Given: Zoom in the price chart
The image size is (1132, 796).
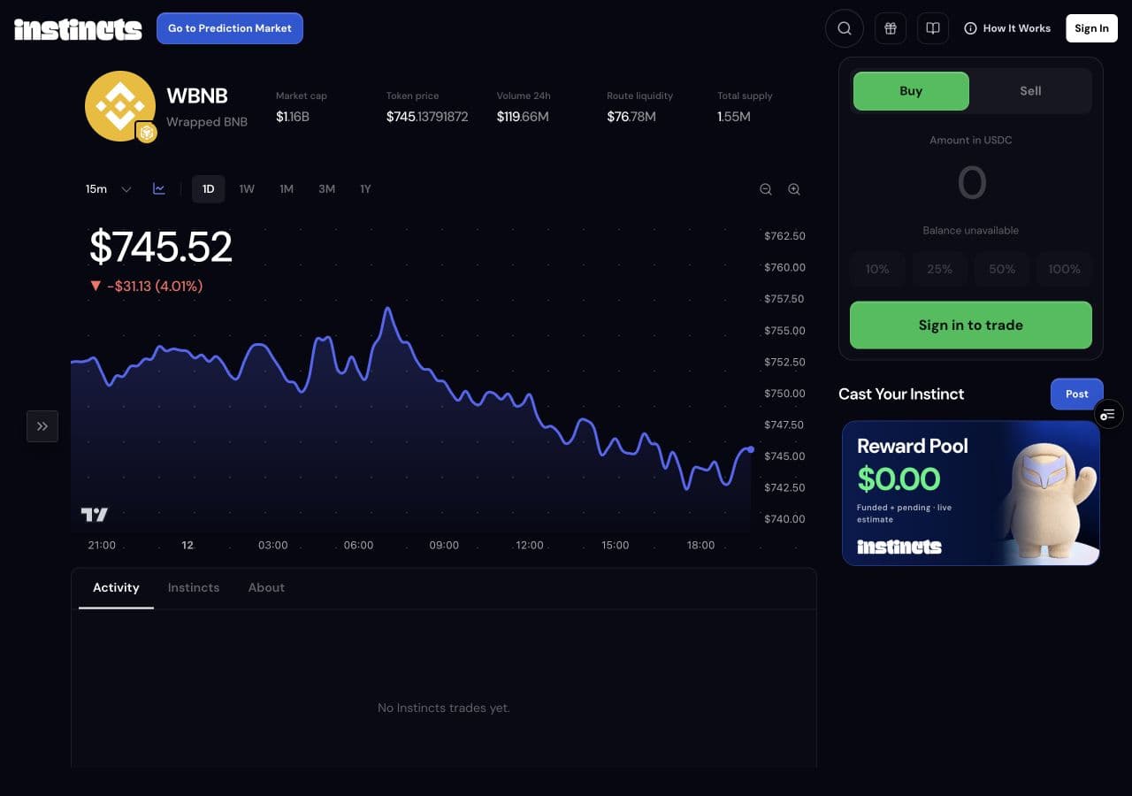Looking at the screenshot, I should [794, 189].
